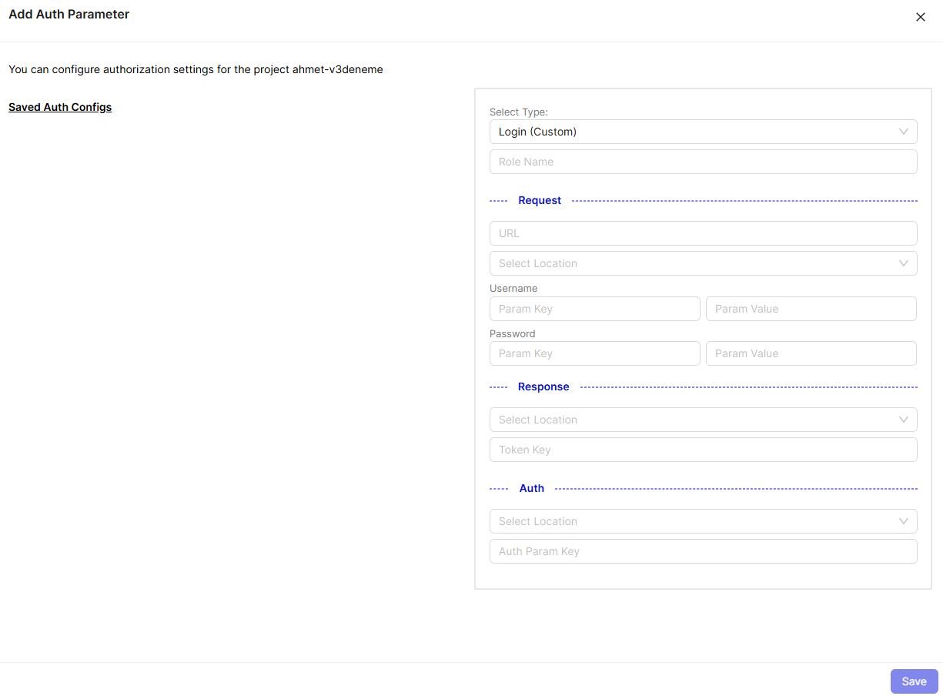Focus the Auth Param Key field
The image size is (943, 696).
pyautogui.click(x=703, y=551)
